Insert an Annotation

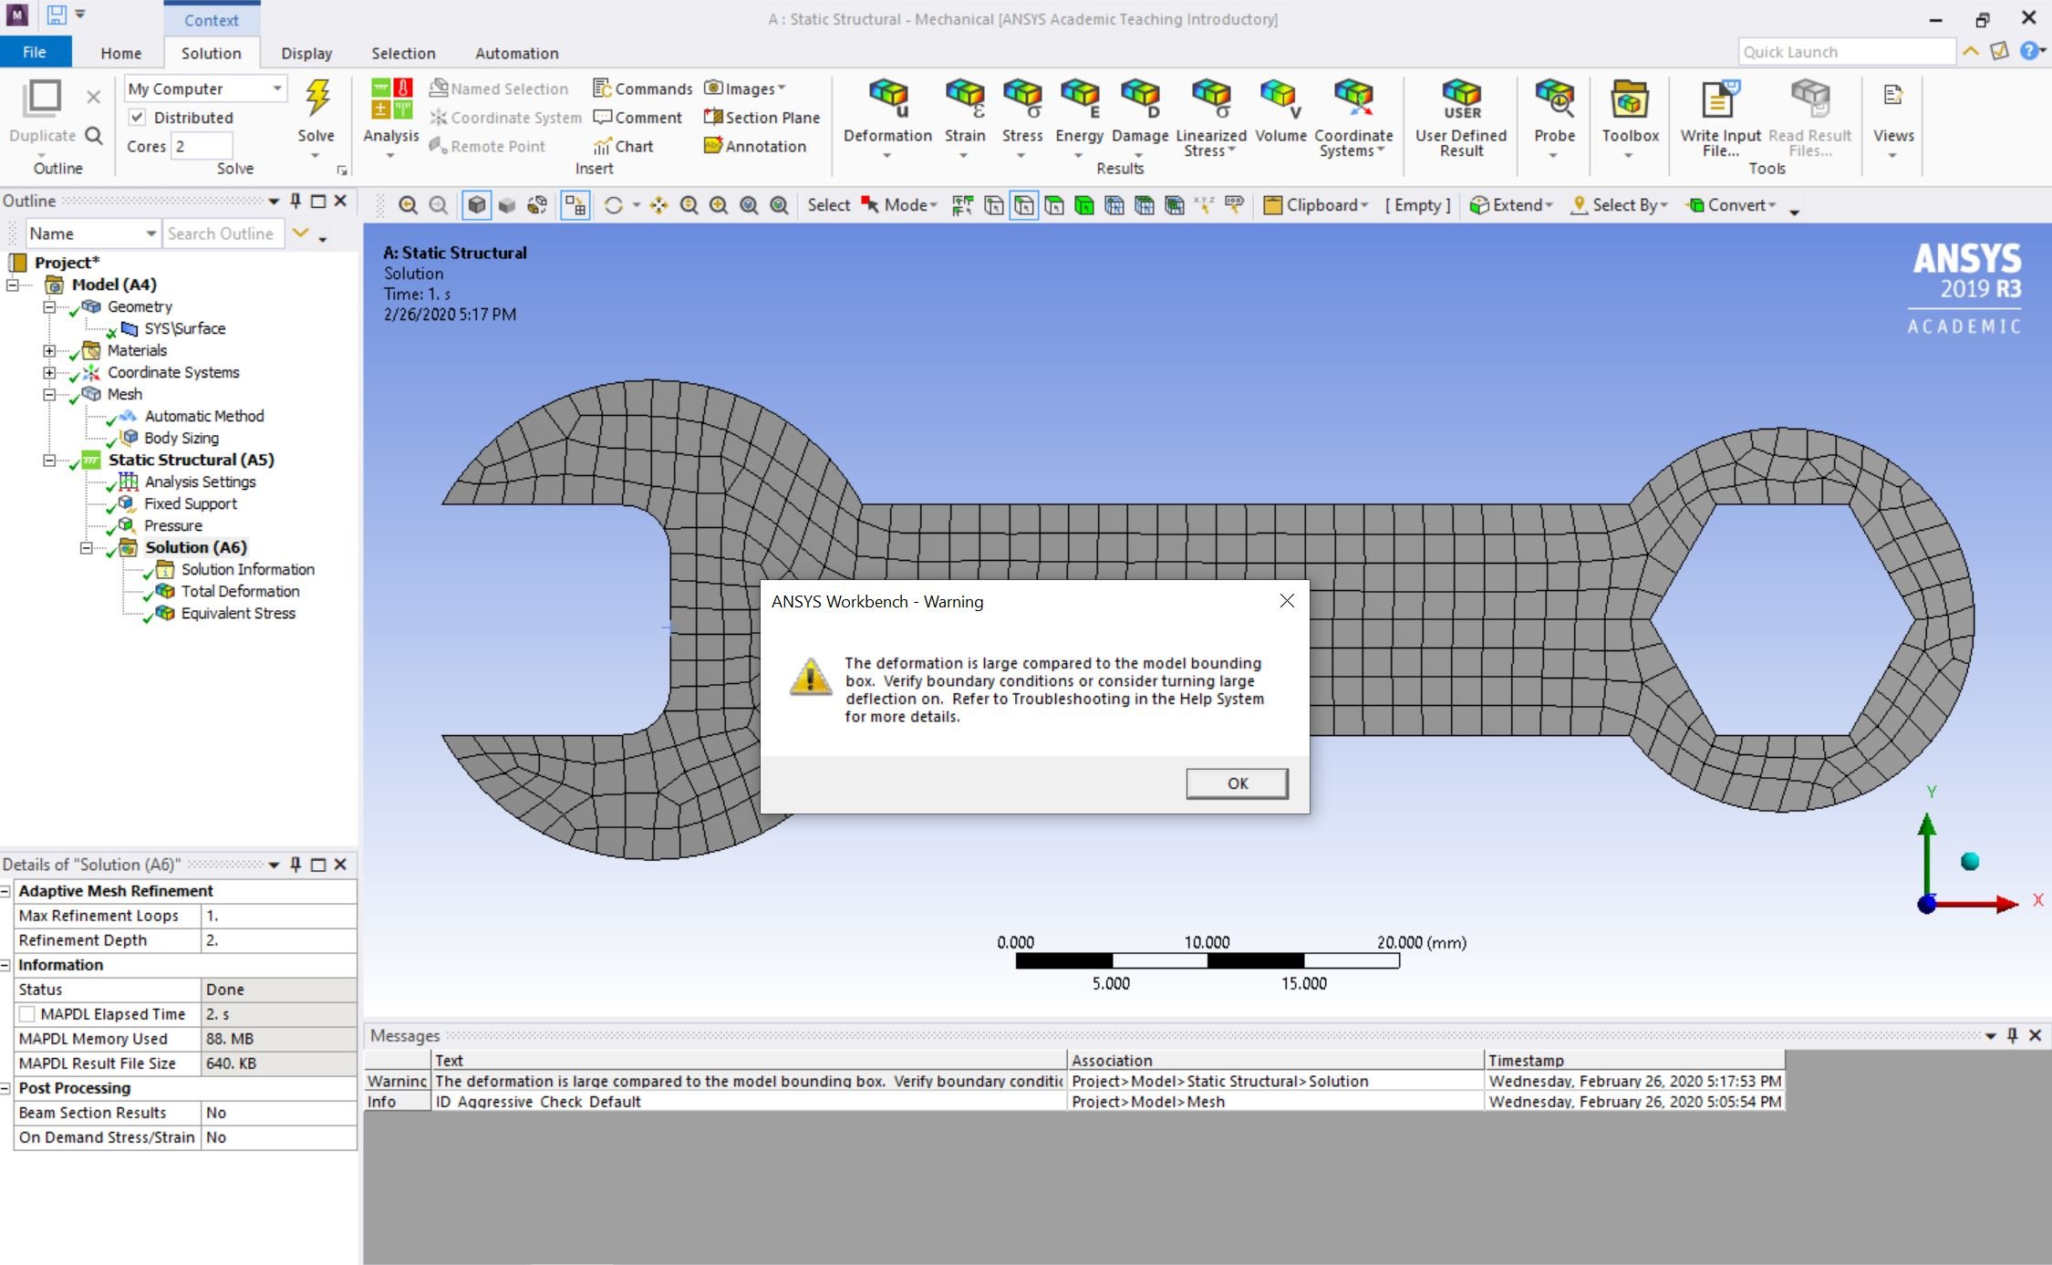[x=755, y=146]
